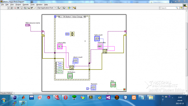Screen dimensions: 188x106
Task: Click the Step Over icon
Action: [x=32, y=8]
